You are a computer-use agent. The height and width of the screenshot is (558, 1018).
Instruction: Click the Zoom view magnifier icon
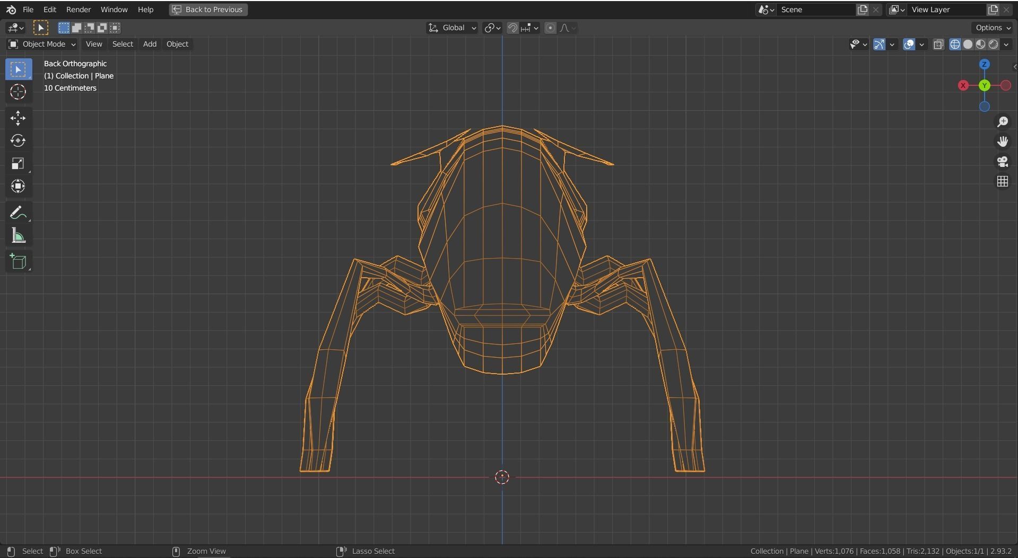1002,122
